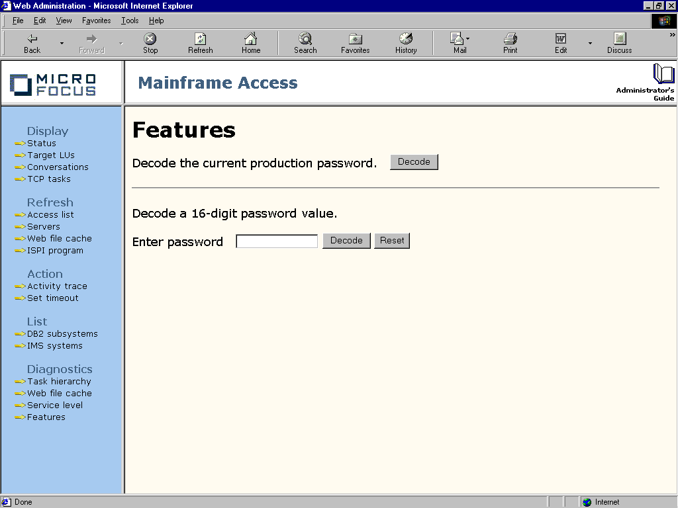
Task: Open the Favorites menu in menu bar
Action: point(96,21)
